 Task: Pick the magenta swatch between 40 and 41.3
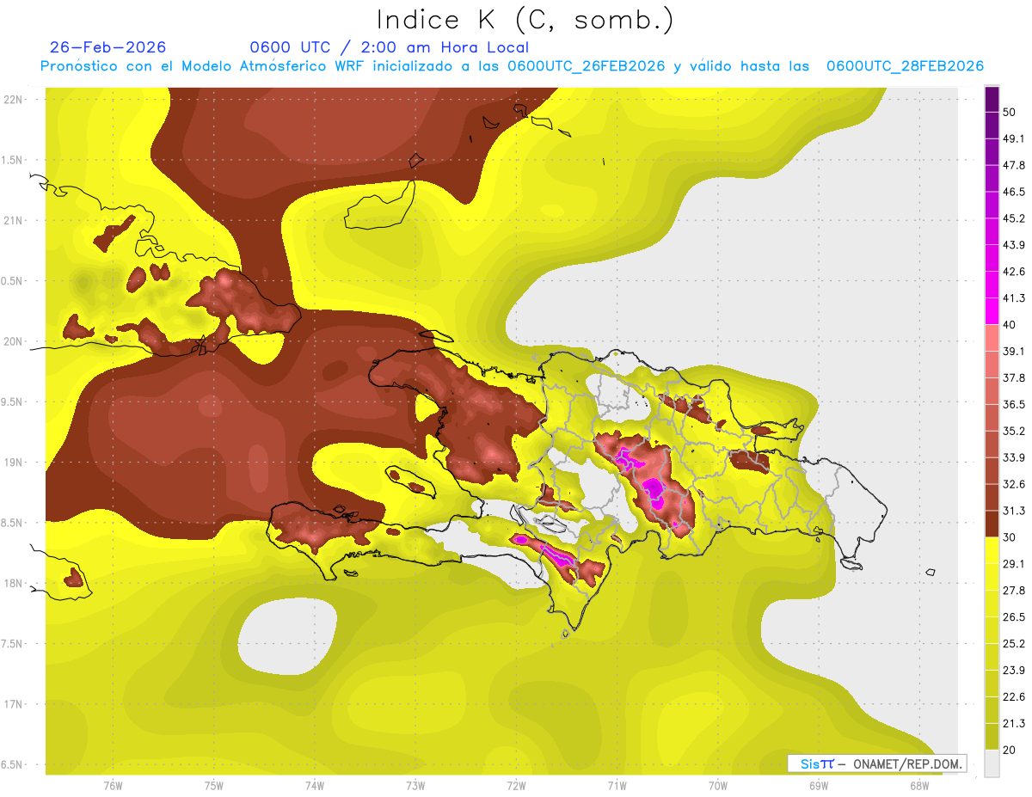pos(992,311)
